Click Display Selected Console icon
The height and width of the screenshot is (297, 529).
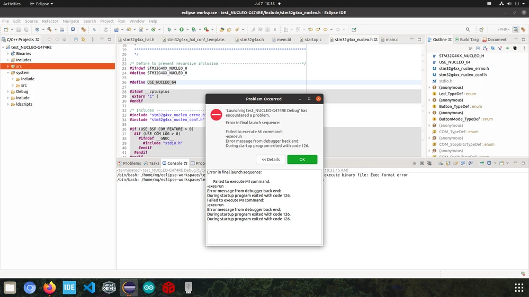tap(489, 163)
